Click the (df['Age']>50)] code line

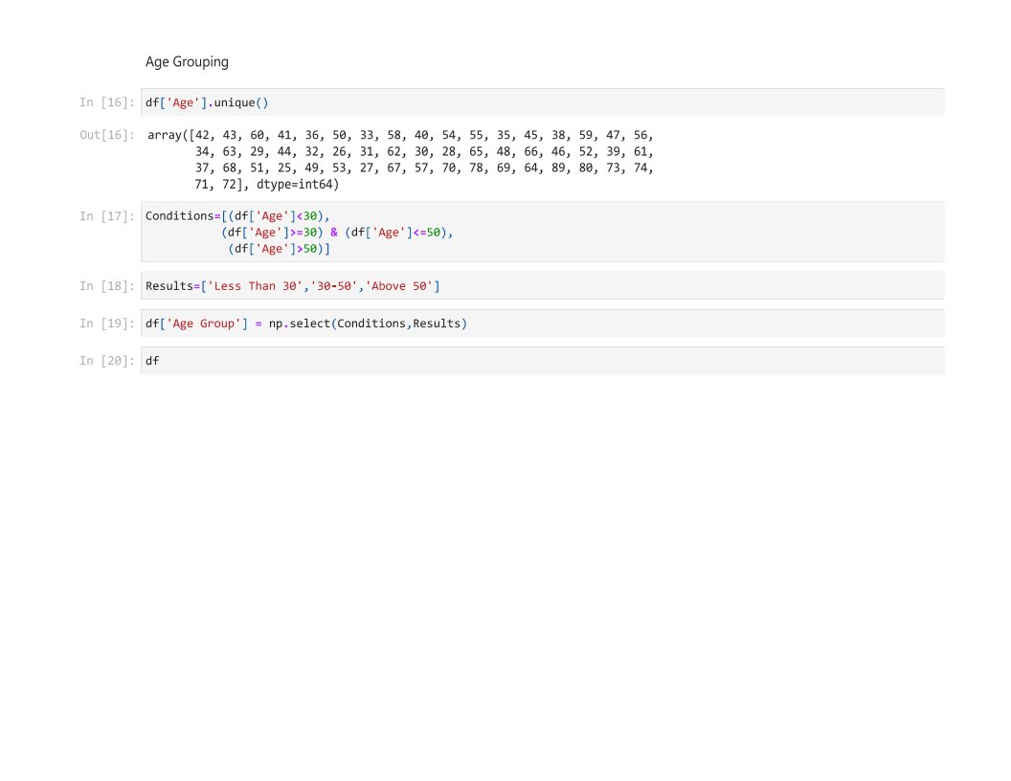point(280,249)
